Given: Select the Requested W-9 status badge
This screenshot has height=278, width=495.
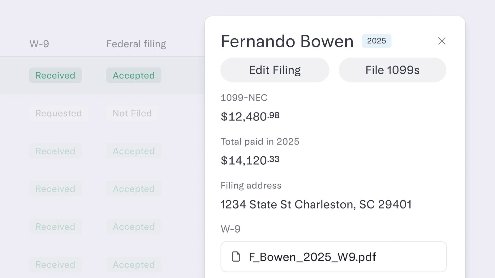Looking at the screenshot, I should (59, 113).
